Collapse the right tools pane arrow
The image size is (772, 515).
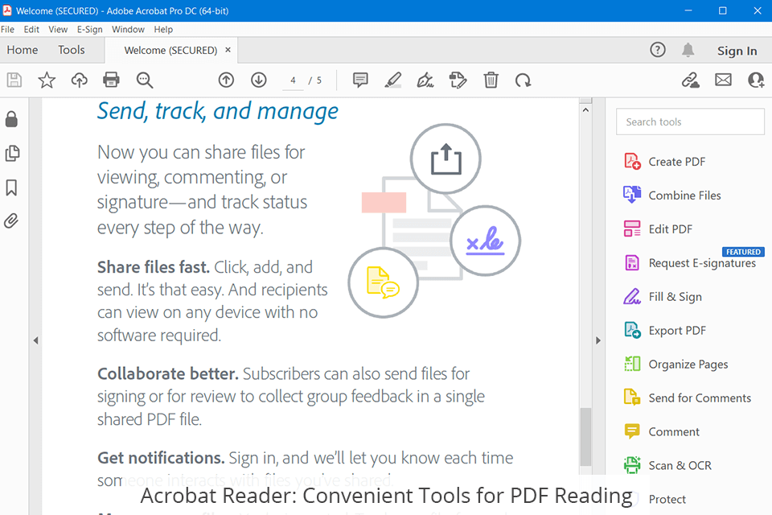(x=598, y=340)
